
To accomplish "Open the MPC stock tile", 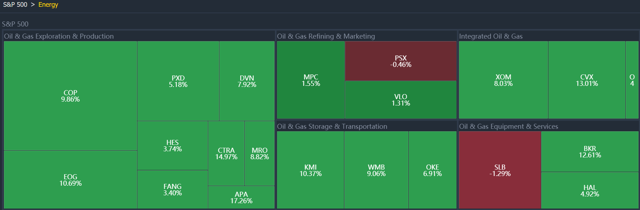I will pyautogui.click(x=311, y=80).
